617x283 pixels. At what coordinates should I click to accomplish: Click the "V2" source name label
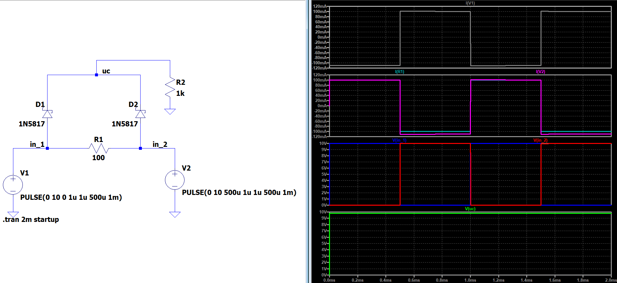[186, 168]
